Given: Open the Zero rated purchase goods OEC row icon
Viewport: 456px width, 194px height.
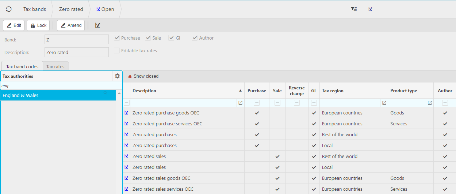Looking at the screenshot, I should coord(126,113).
